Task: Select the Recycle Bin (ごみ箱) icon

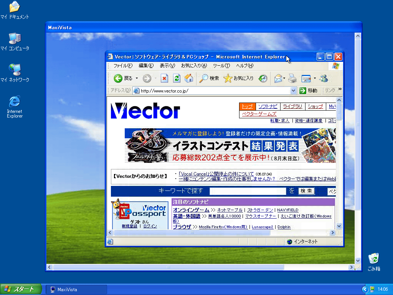Action: pos(374,262)
